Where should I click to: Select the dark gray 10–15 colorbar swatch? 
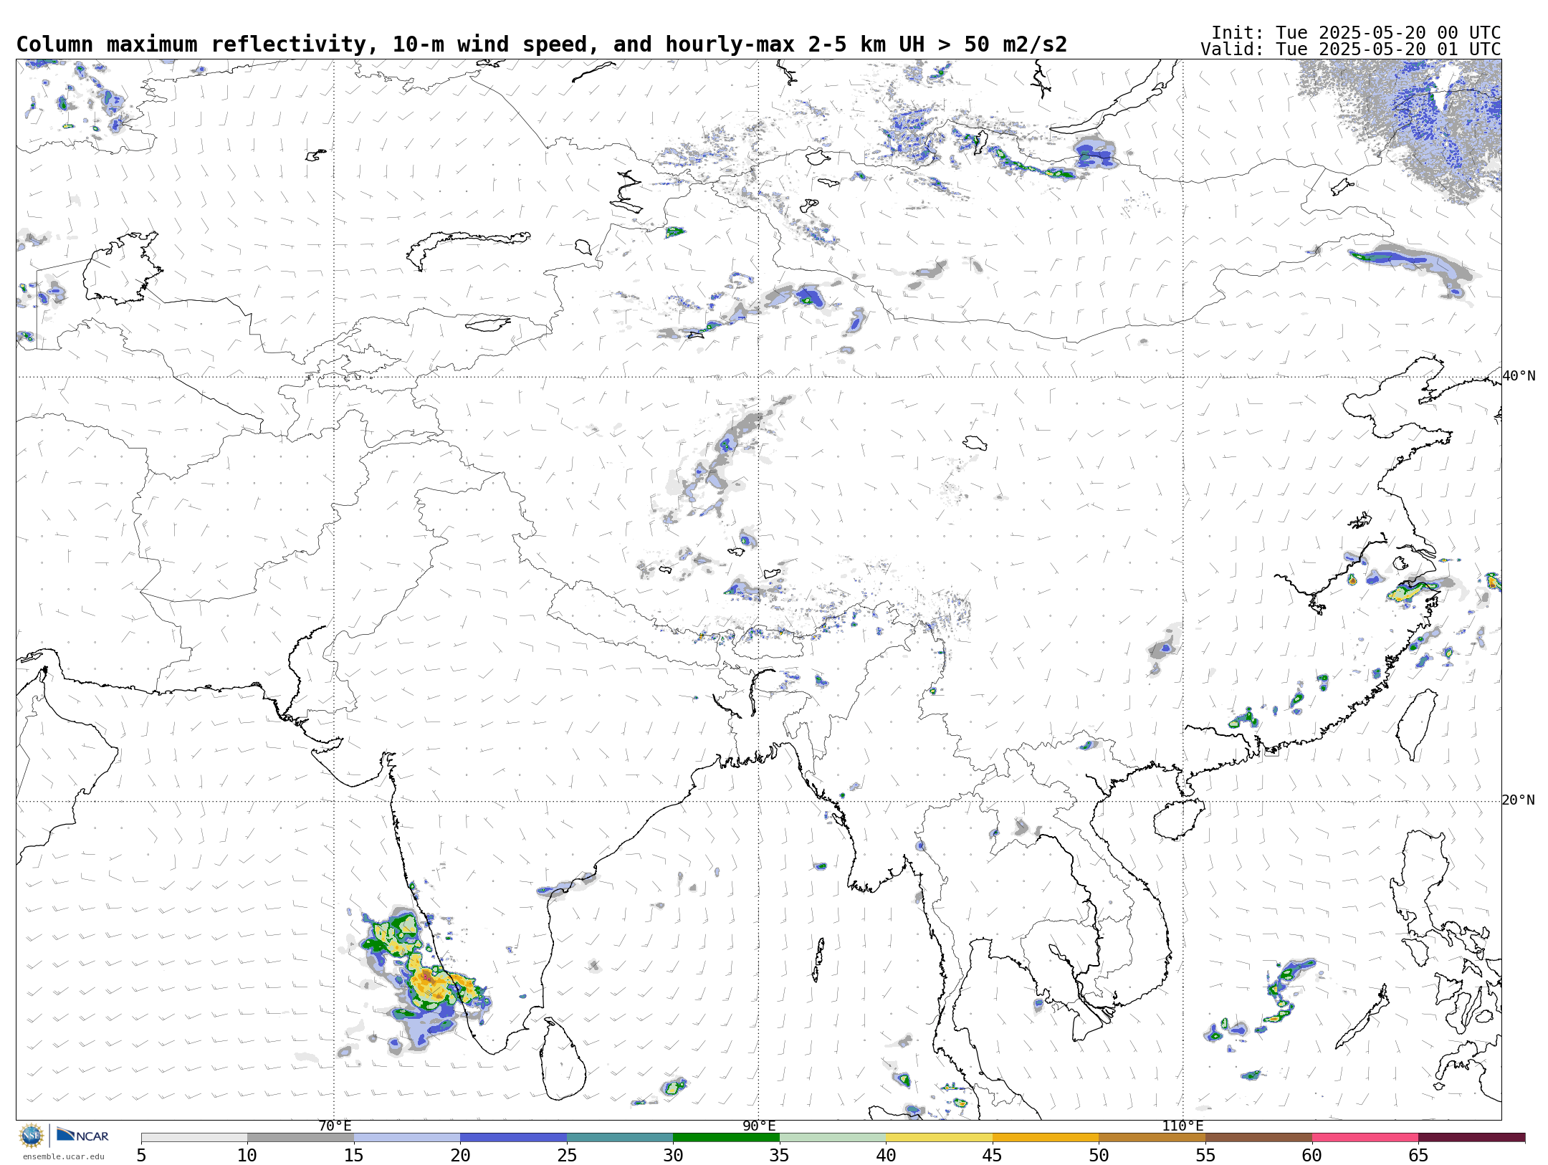point(300,1138)
